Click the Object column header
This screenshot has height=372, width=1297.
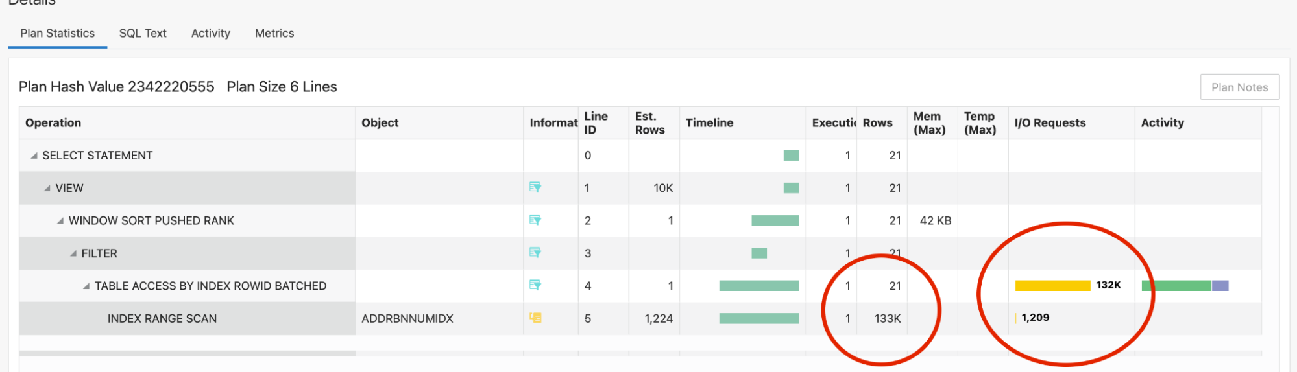[439, 122]
